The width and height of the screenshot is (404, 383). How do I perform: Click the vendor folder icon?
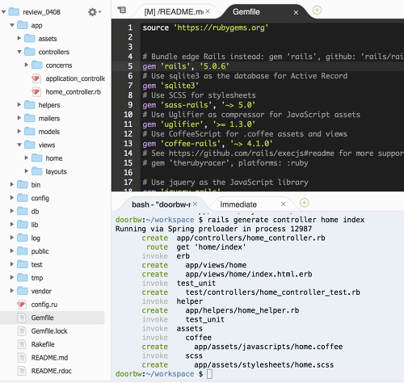click(x=23, y=291)
